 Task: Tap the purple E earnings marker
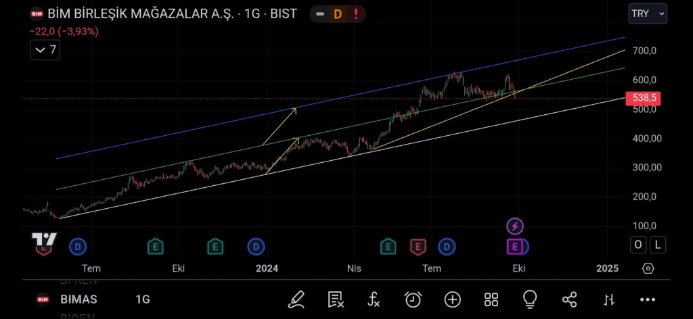pos(514,247)
